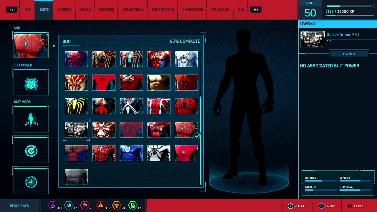The image size is (377, 212).
Task: Choose the bare-chest Undies suit
Action: click(159, 82)
